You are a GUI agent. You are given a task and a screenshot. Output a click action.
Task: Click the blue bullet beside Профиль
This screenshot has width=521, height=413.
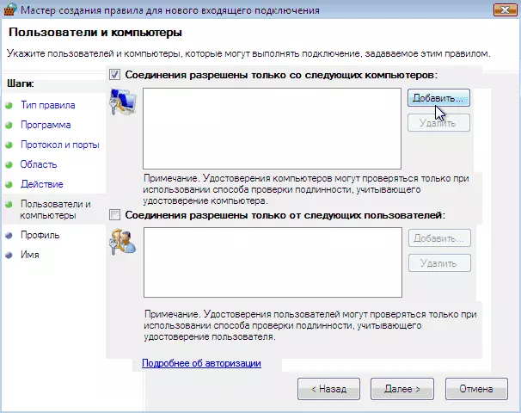tap(9, 236)
